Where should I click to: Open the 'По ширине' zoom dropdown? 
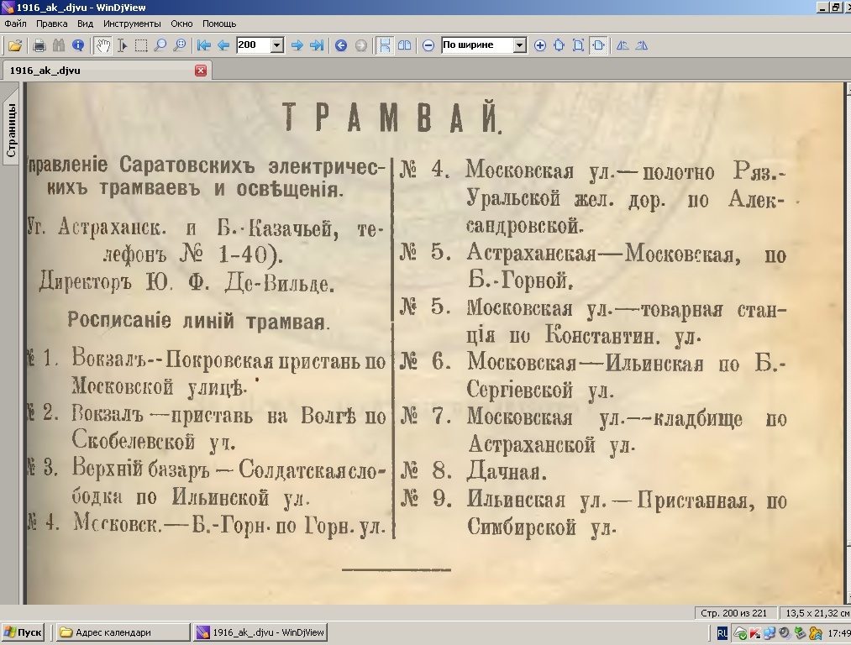click(519, 45)
